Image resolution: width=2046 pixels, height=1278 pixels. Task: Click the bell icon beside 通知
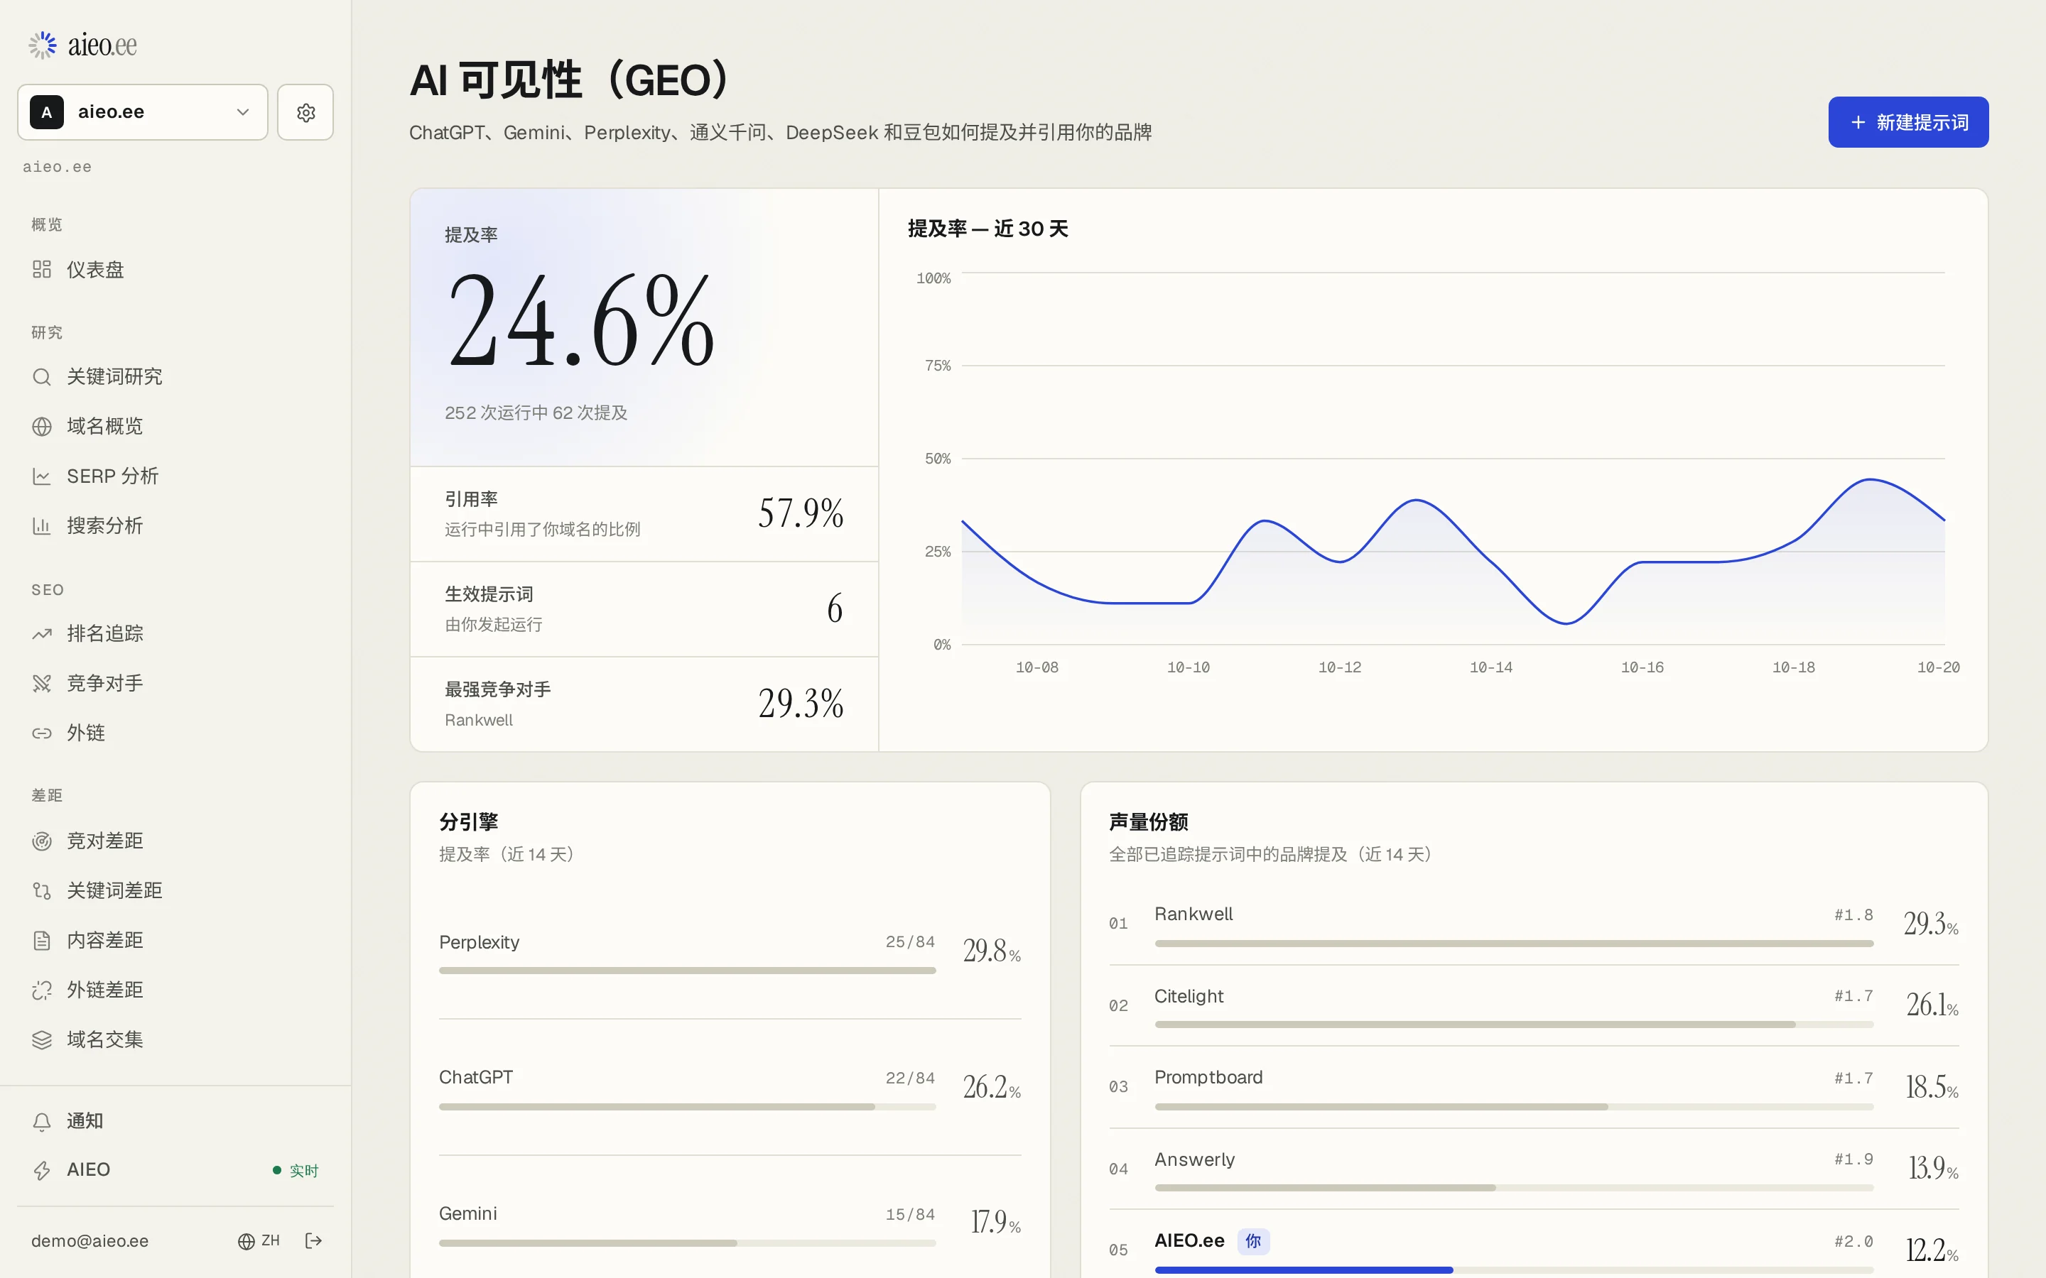[41, 1121]
